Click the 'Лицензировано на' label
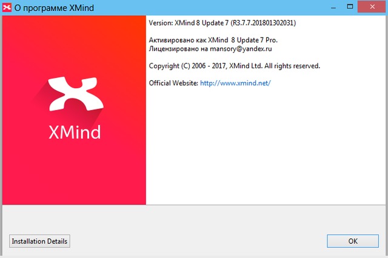 pos(178,48)
